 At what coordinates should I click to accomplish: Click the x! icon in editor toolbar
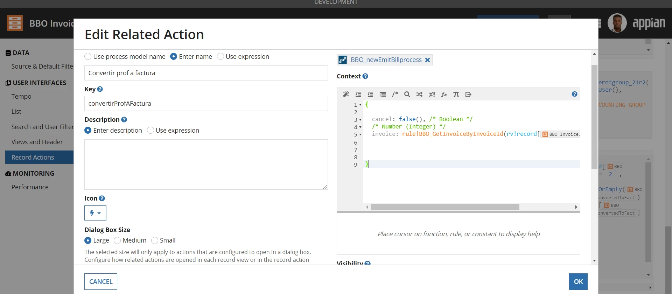432,94
